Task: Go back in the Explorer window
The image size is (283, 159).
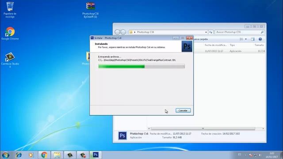Action: click(x=117, y=32)
